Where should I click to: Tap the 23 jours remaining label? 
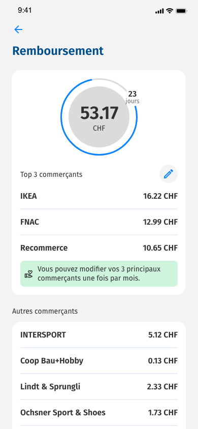click(x=133, y=97)
